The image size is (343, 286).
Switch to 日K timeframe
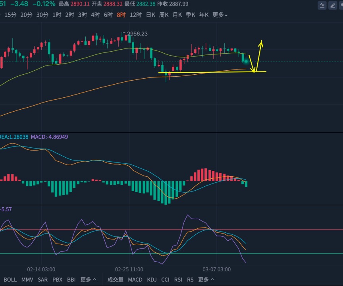click(150, 15)
